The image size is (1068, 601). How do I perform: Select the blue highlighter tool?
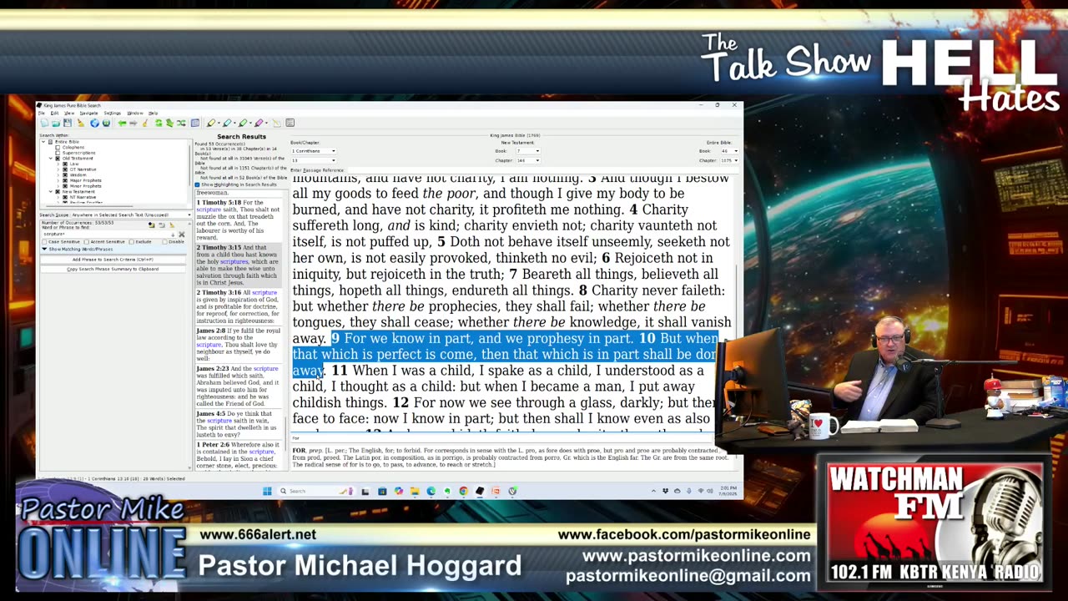coord(227,123)
